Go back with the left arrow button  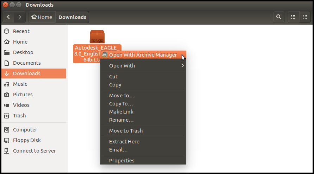point(8,17)
